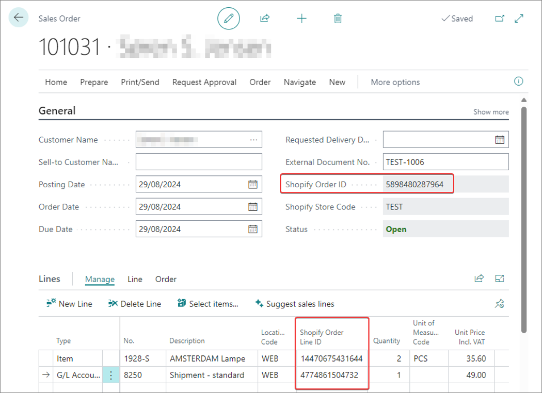The image size is (542, 393).
Task: Click Delete Line action
Action: 134,304
